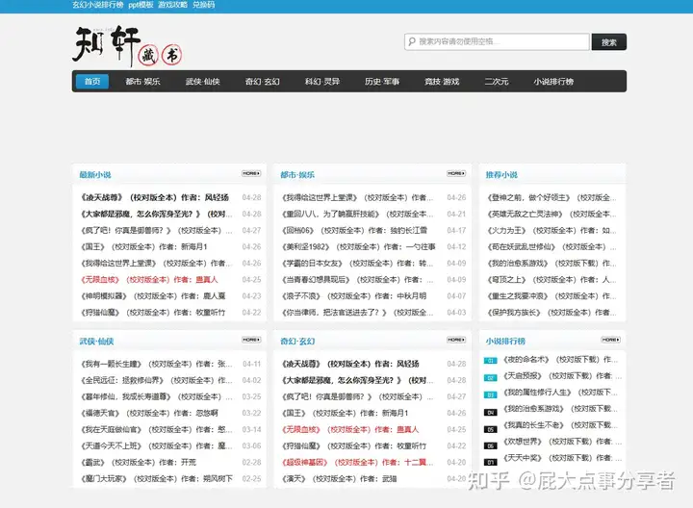693x508 pixels.
Task: Open 《保护我方族长》 entry
Action: point(552,313)
